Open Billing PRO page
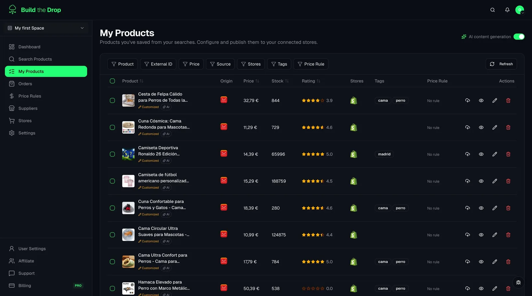 click(x=46, y=285)
